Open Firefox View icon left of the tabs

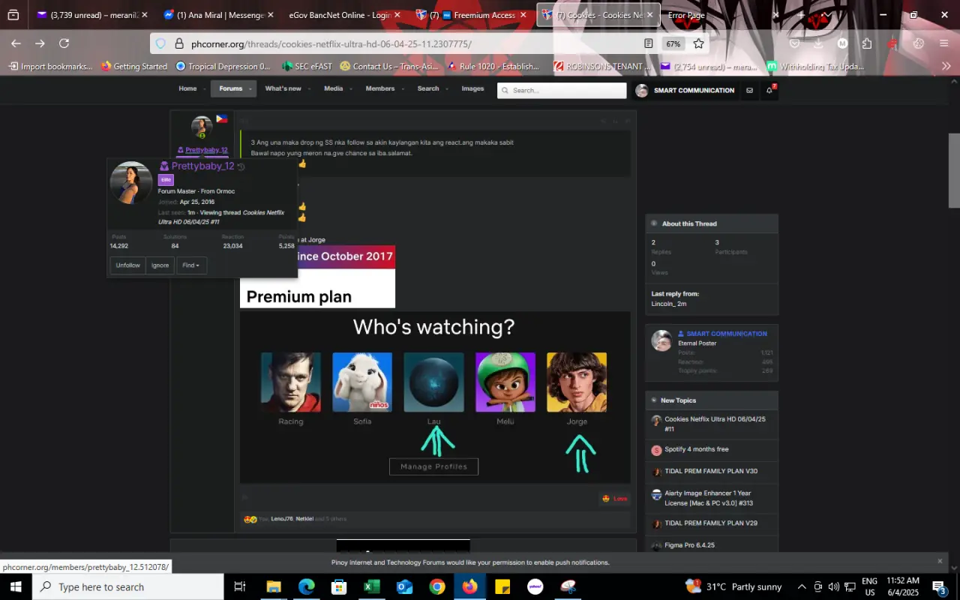click(13, 14)
